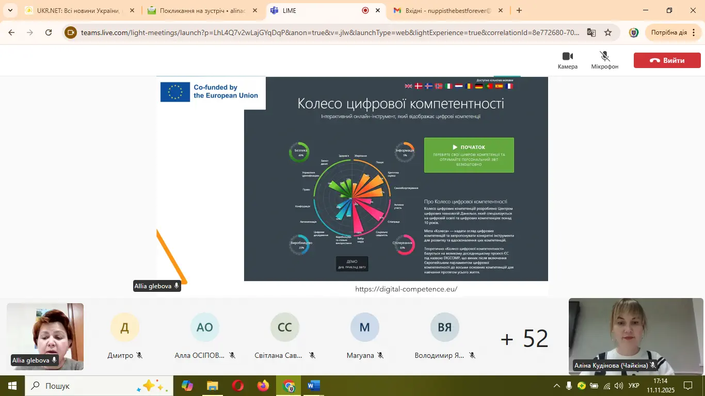
Task: Click the Дмитро participant avatar
Action: [125, 327]
